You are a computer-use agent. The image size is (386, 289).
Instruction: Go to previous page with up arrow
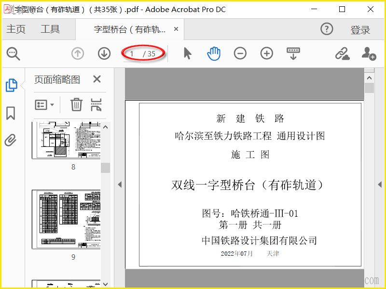pyautogui.click(x=78, y=53)
